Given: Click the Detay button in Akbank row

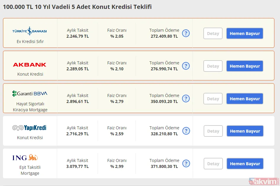Looking at the screenshot, I should click(213, 66).
